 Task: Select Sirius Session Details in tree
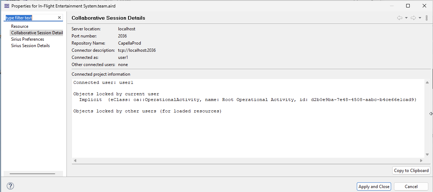[30, 46]
